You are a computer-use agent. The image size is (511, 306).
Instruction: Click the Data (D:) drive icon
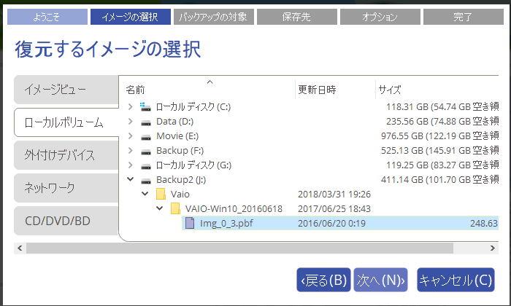(146, 122)
